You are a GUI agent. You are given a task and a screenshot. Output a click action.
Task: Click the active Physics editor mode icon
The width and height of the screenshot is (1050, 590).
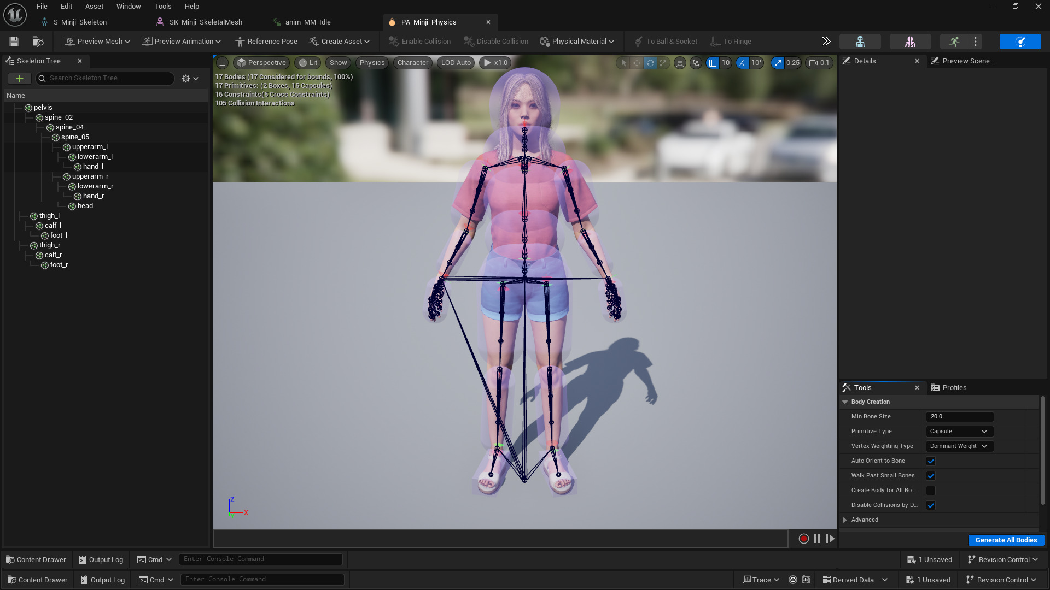pos(1020,42)
